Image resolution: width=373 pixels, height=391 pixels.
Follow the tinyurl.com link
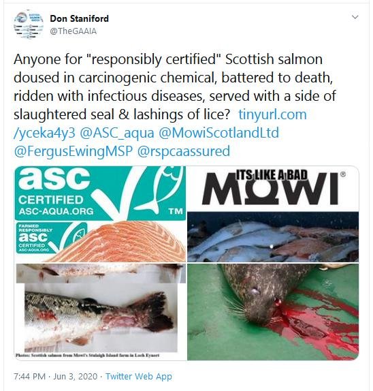[161, 124]
